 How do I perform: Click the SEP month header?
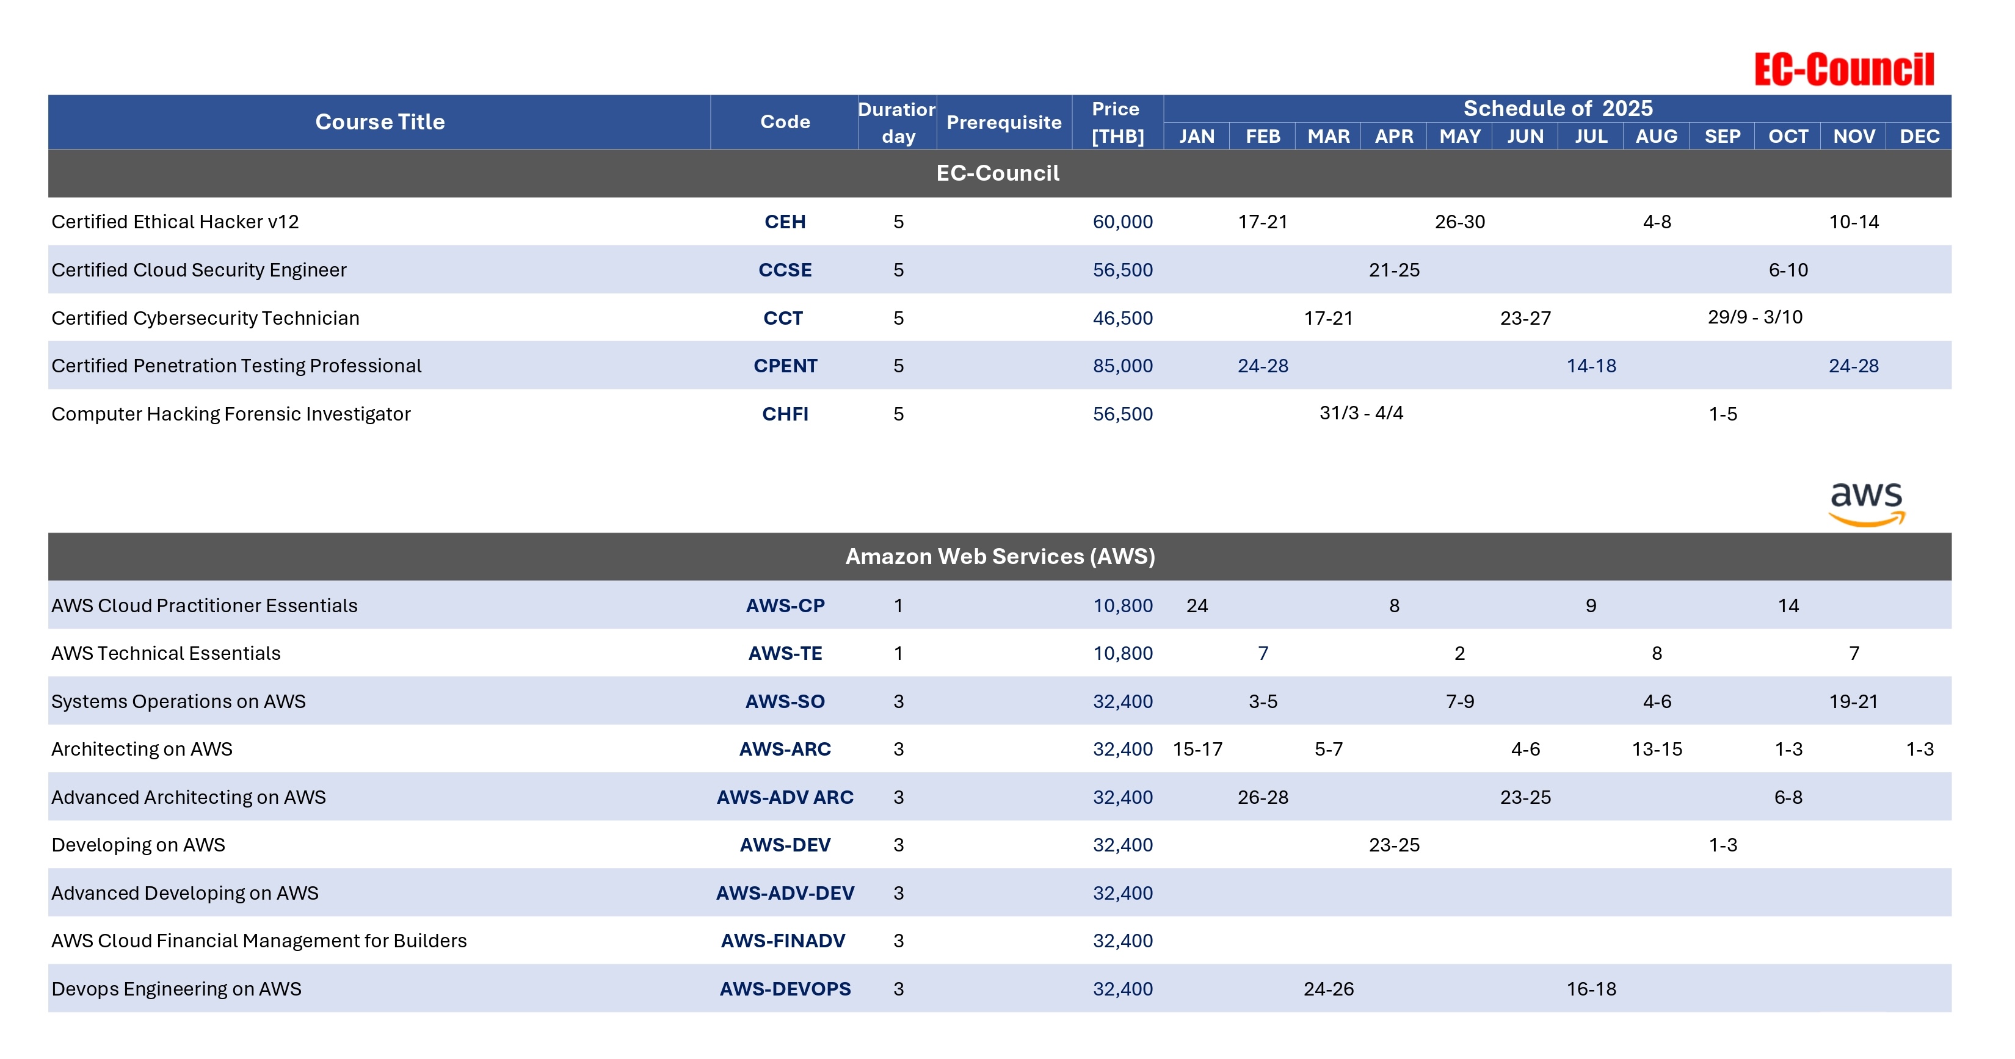pyautogui.click(x=1723, y=136)
